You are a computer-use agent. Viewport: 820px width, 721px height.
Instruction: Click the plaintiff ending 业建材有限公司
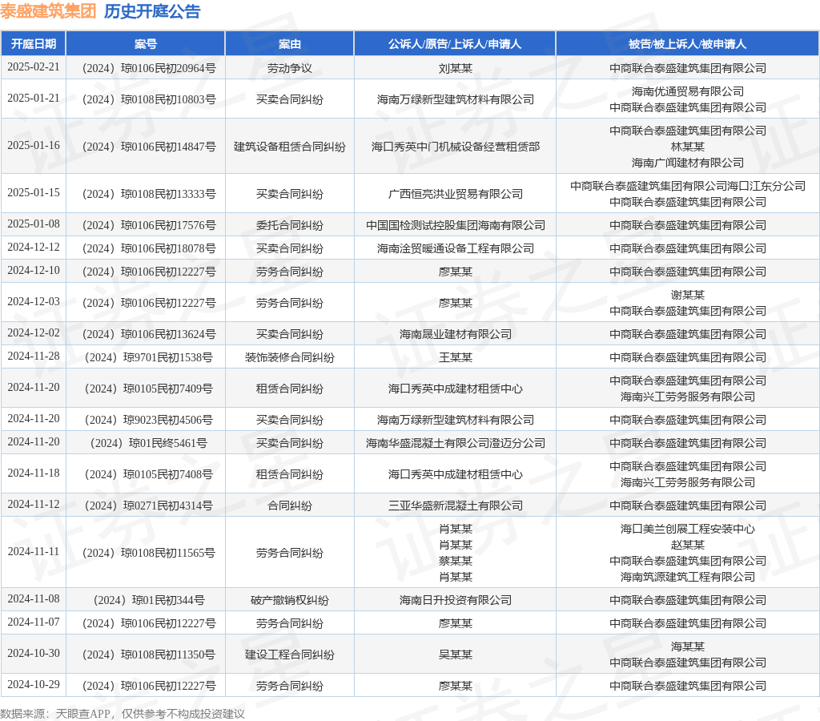coord(455,334)
